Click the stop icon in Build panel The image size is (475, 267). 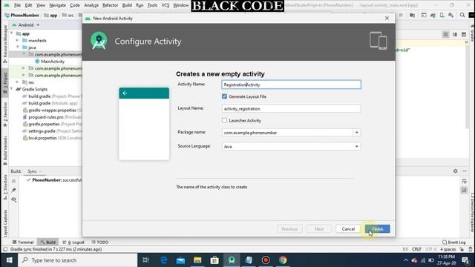click(x=13, y=181)
